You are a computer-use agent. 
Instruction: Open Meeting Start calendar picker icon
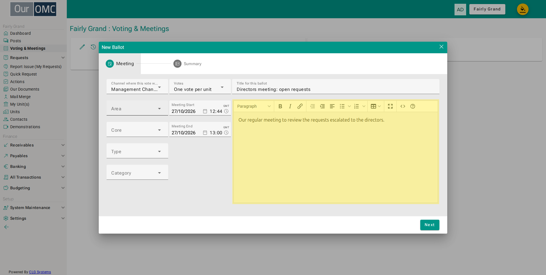click(x=205, y=111)
